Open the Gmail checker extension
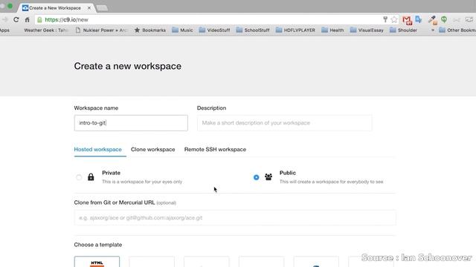 (407, 20)
